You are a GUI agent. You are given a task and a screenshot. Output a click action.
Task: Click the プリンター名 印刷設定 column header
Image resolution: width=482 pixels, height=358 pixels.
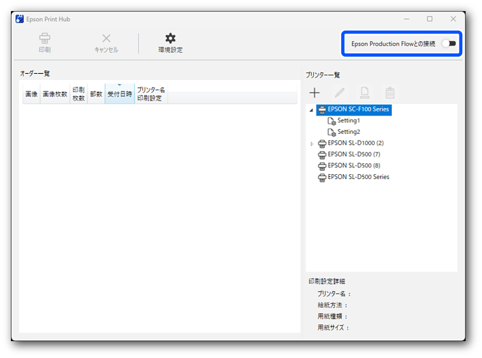pos(151,94)
